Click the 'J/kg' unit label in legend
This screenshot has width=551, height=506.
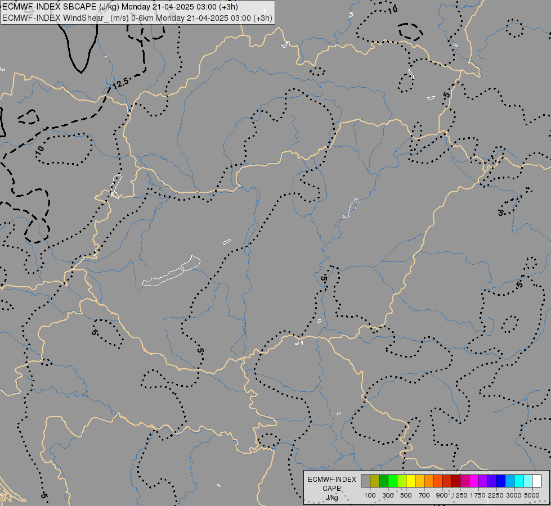point(332,498)
